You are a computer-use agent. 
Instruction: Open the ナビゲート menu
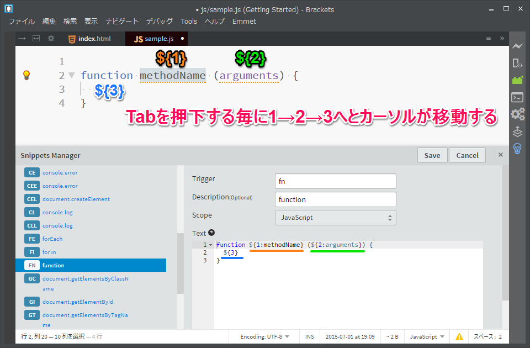click(122, 22)
